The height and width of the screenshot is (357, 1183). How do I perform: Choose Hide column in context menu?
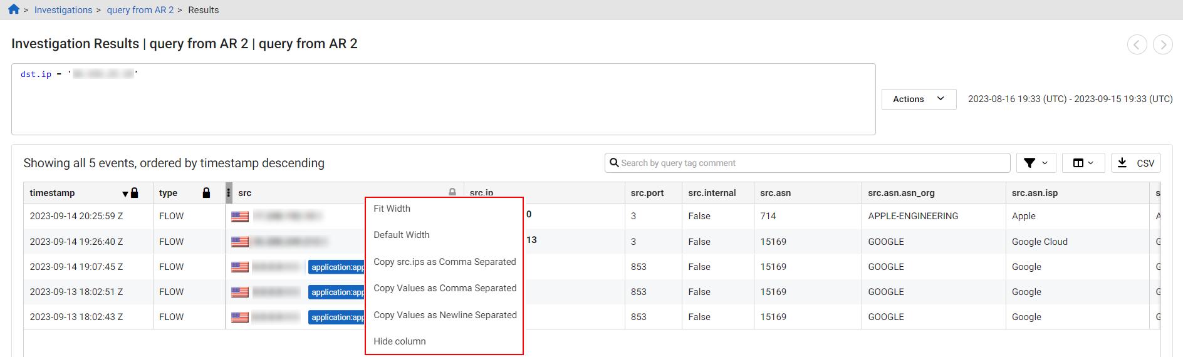point(400,341)
